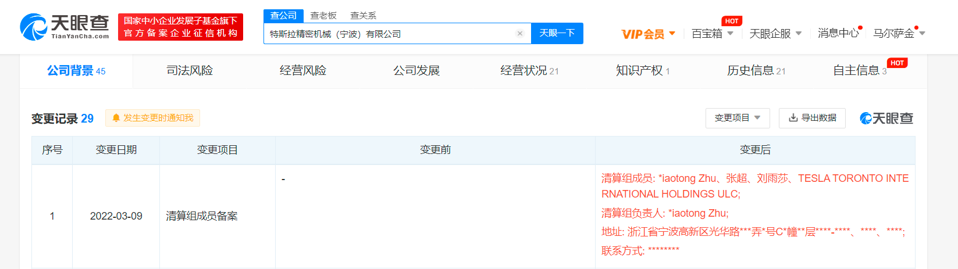Viewport: 958px width, 269px height.
Task: Switch to the 自主信息 tab
Action: click(x=860, y=71)
